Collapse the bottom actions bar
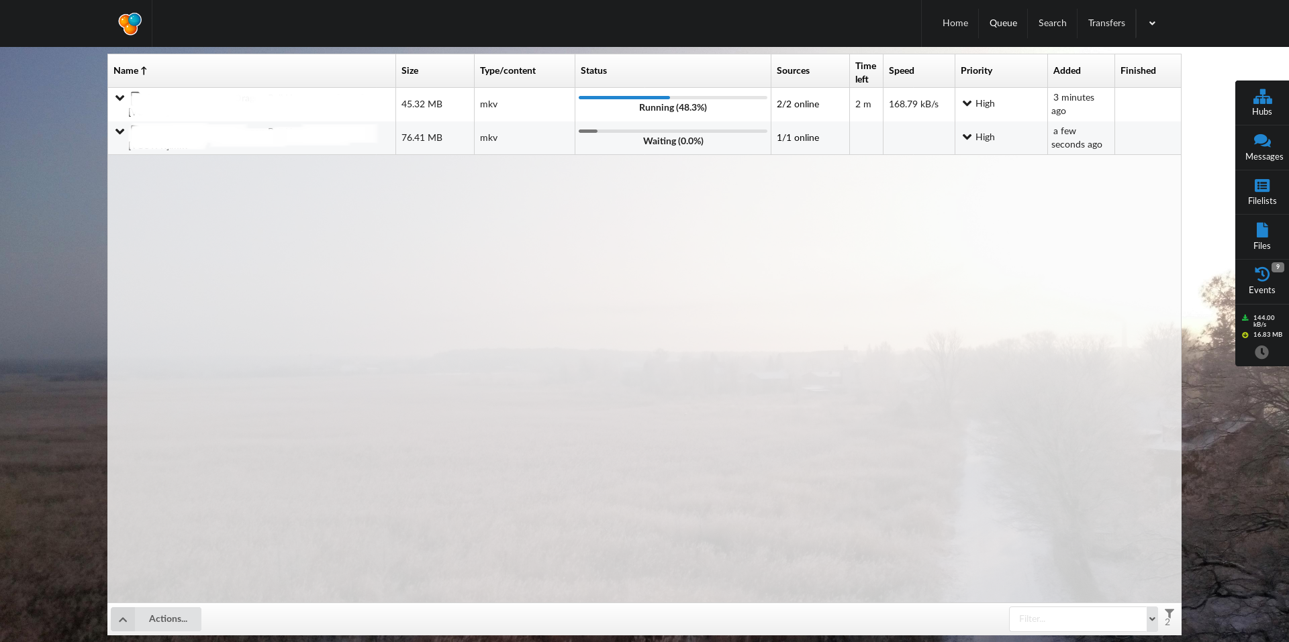The image size is (1289, 642). (124, 619)
